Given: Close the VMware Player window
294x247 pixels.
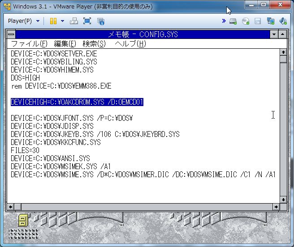Looking at the screenshot, I should click(280, 4).
